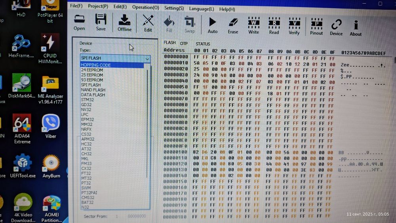This screenshot has height=223, width=396.
Task: Switch to the FLASH tab
Action: click(x=169, y=43)
